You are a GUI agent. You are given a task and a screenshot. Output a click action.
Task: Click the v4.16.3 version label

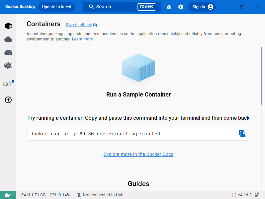(245, 195)
